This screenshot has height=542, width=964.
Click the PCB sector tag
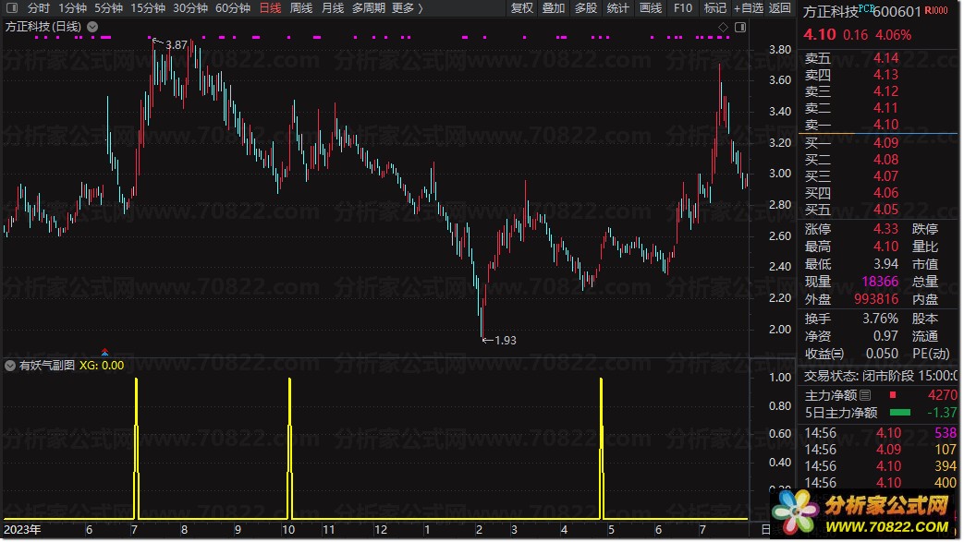click(866, 8)
